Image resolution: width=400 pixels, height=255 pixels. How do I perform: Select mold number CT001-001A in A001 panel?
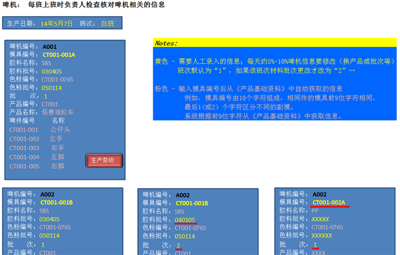click(59, 55)
